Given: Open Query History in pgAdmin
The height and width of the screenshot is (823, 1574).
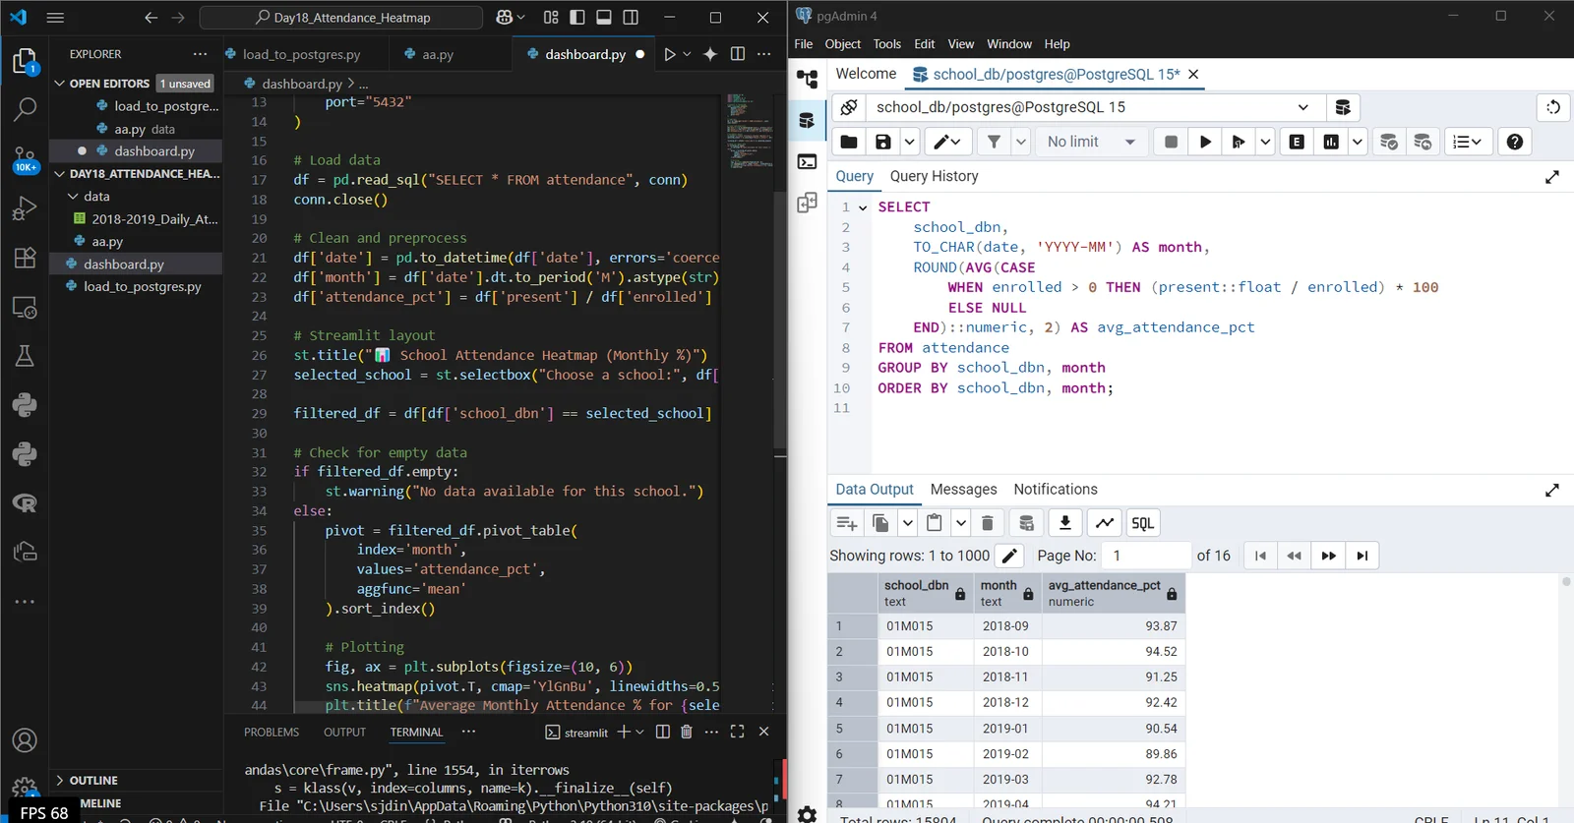Looking at the screenshot, I should pos(934,176).
